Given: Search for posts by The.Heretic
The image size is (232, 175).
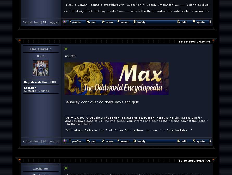Looking at the screenshot, I should [x=124, y=141].
